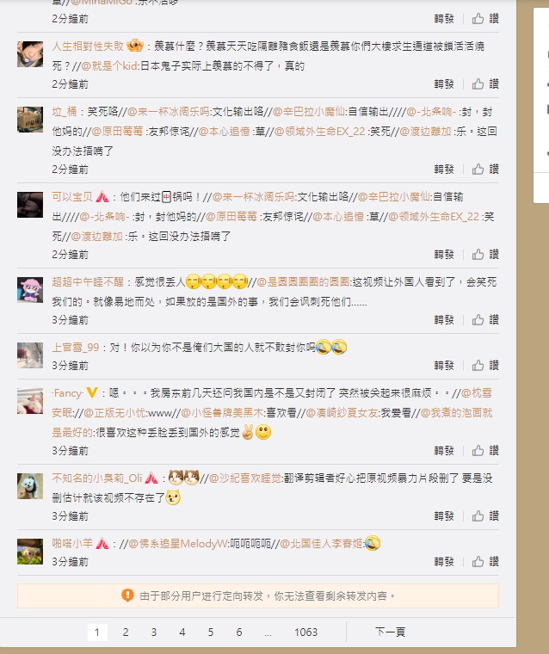Like the comment by 上官雪_99
Screen dimensions: 549x654
tap(485, 366)
